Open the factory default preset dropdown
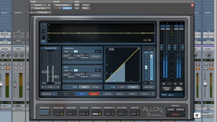The height and width of the screenshot is (122, 217). (x=63, y=5)
